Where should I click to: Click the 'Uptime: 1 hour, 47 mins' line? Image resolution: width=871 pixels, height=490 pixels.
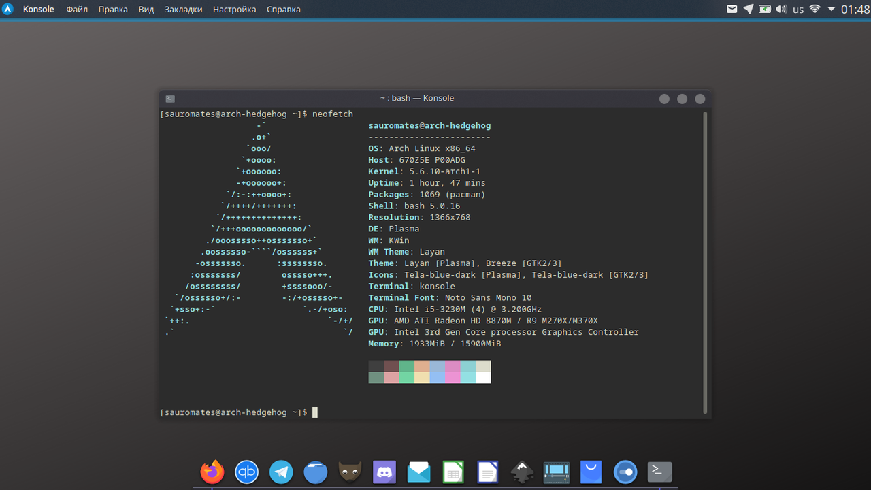pos(427,183)
